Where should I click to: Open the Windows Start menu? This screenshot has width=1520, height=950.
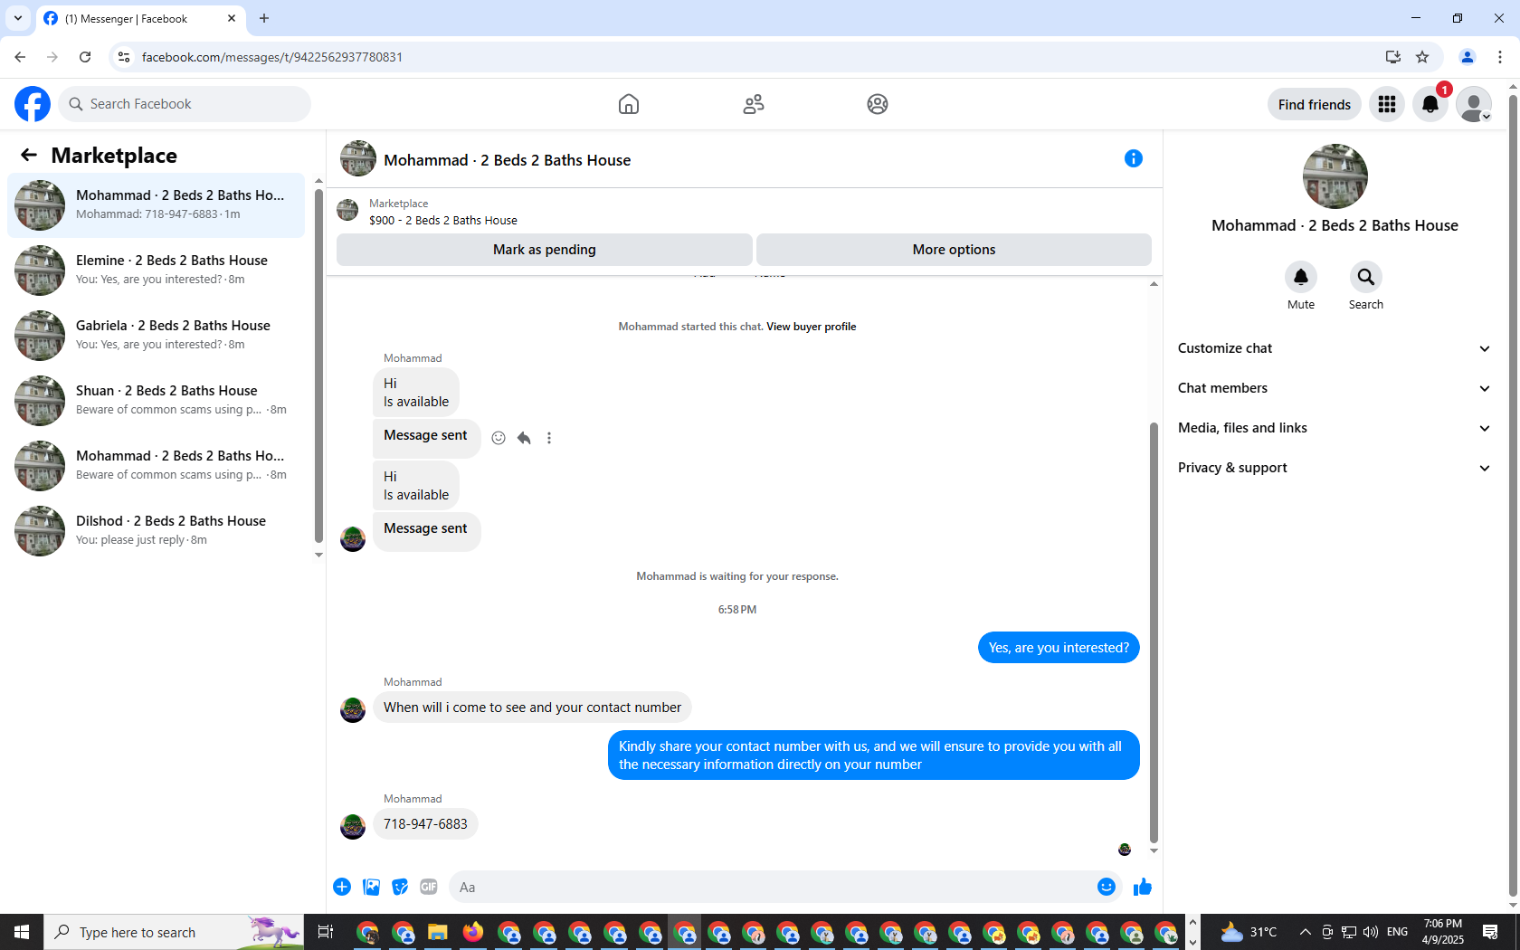(22, 932)
